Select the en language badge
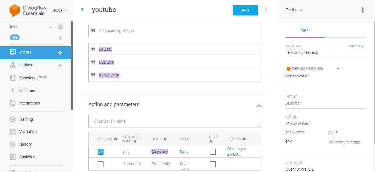Screen dimensions: 375x172 coord(15,38)
